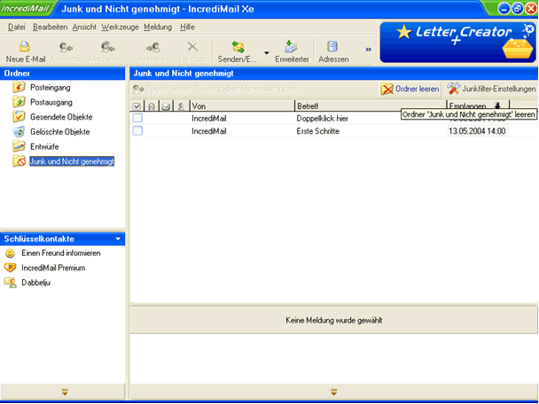Click Ordner leeren button

[x=410, y=89]
